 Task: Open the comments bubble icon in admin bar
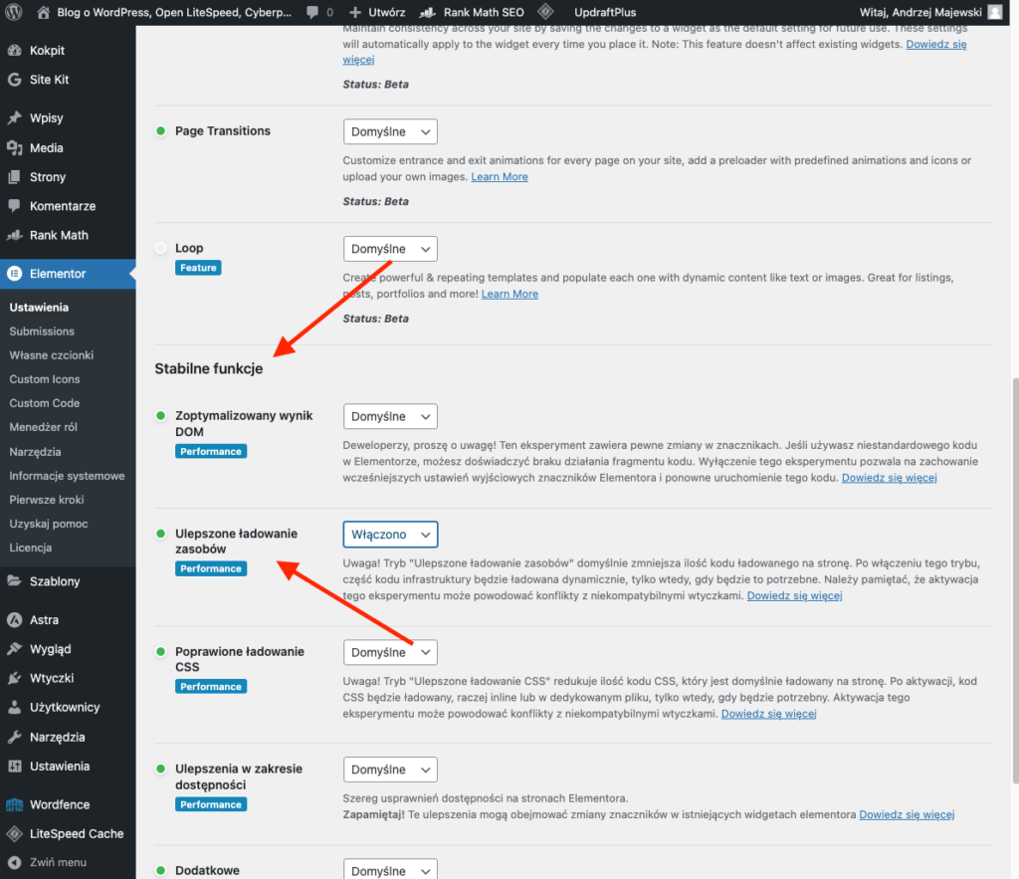[312, 12]
